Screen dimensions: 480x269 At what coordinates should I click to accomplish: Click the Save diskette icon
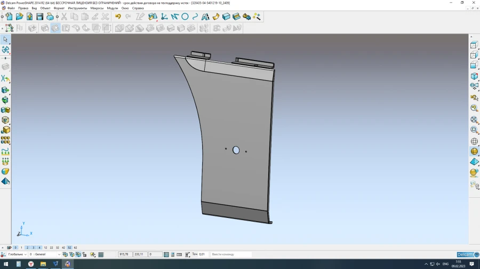(39, 16)
